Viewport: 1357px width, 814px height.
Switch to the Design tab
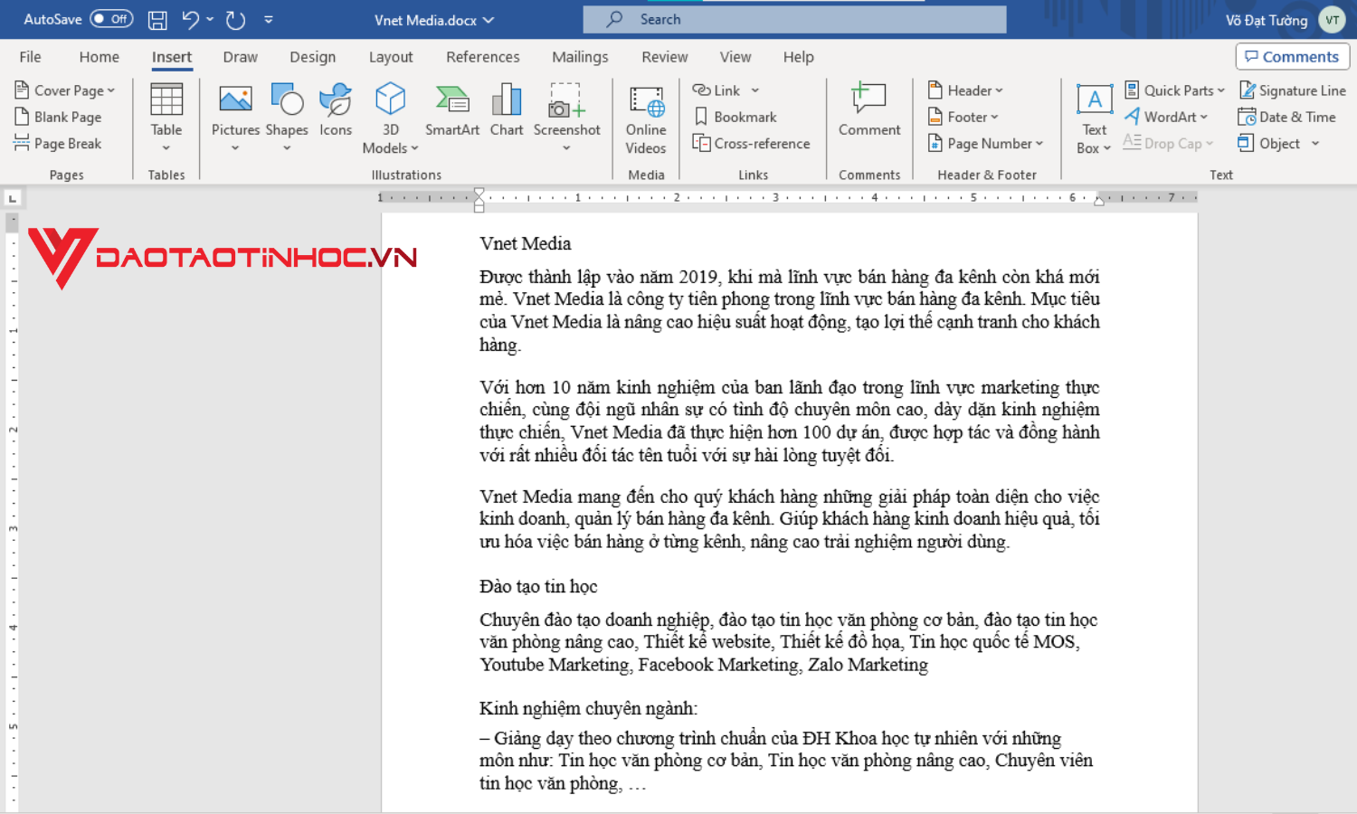(x=312, y=56)
